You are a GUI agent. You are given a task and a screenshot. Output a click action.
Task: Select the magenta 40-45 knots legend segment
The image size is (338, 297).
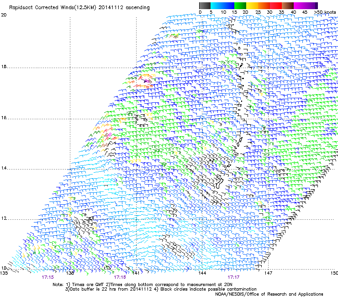coord(300,5)
